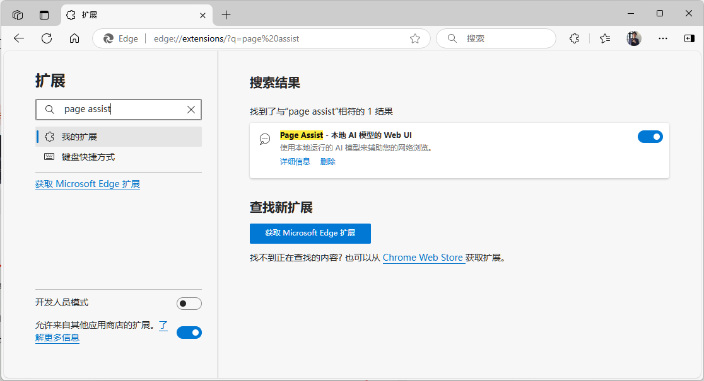Open the profile avatar

[634, 38]
